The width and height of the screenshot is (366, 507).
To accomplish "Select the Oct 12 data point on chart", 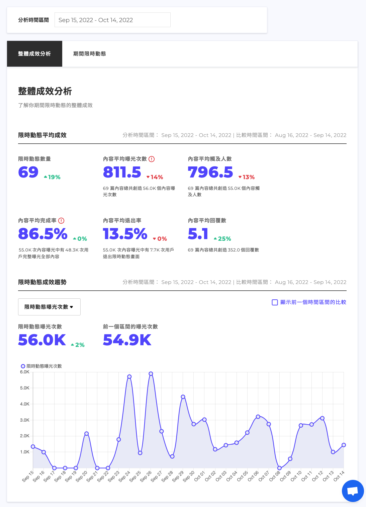I will 322,418.
